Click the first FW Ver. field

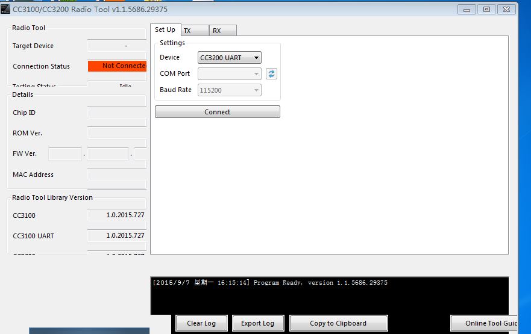tap(65, 154)
